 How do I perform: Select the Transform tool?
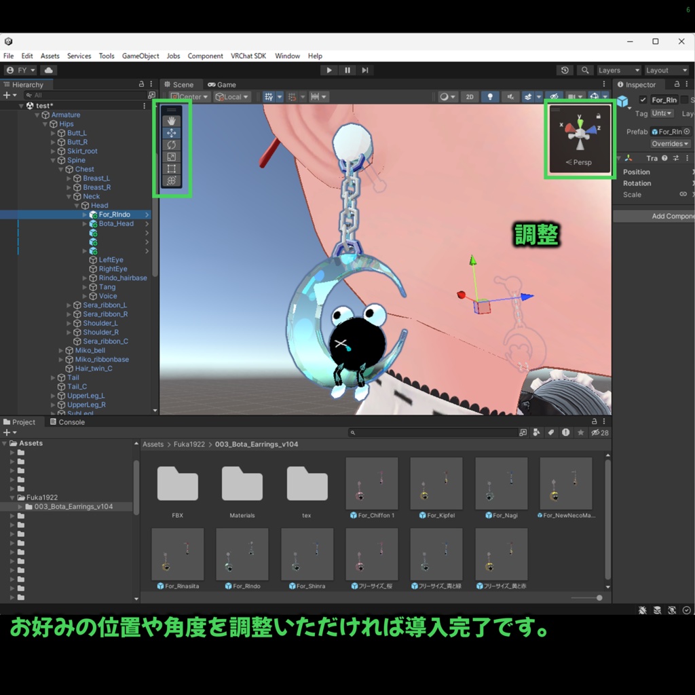(172, 181)
